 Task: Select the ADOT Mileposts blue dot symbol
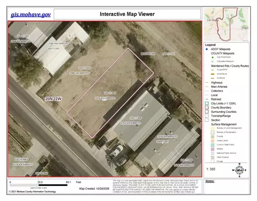pos(207,49)
